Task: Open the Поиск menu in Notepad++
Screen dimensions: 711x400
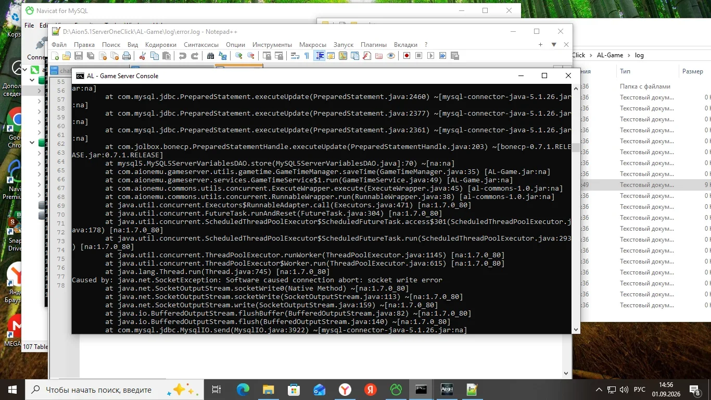Action: click(x=111, y=45)
